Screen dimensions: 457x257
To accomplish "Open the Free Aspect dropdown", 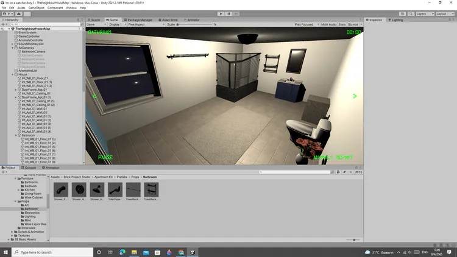I will (146, 24).
